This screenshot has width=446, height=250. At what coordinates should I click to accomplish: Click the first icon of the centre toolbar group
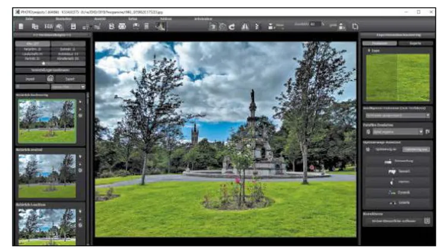pyautogui.click(x=212, y=27)
